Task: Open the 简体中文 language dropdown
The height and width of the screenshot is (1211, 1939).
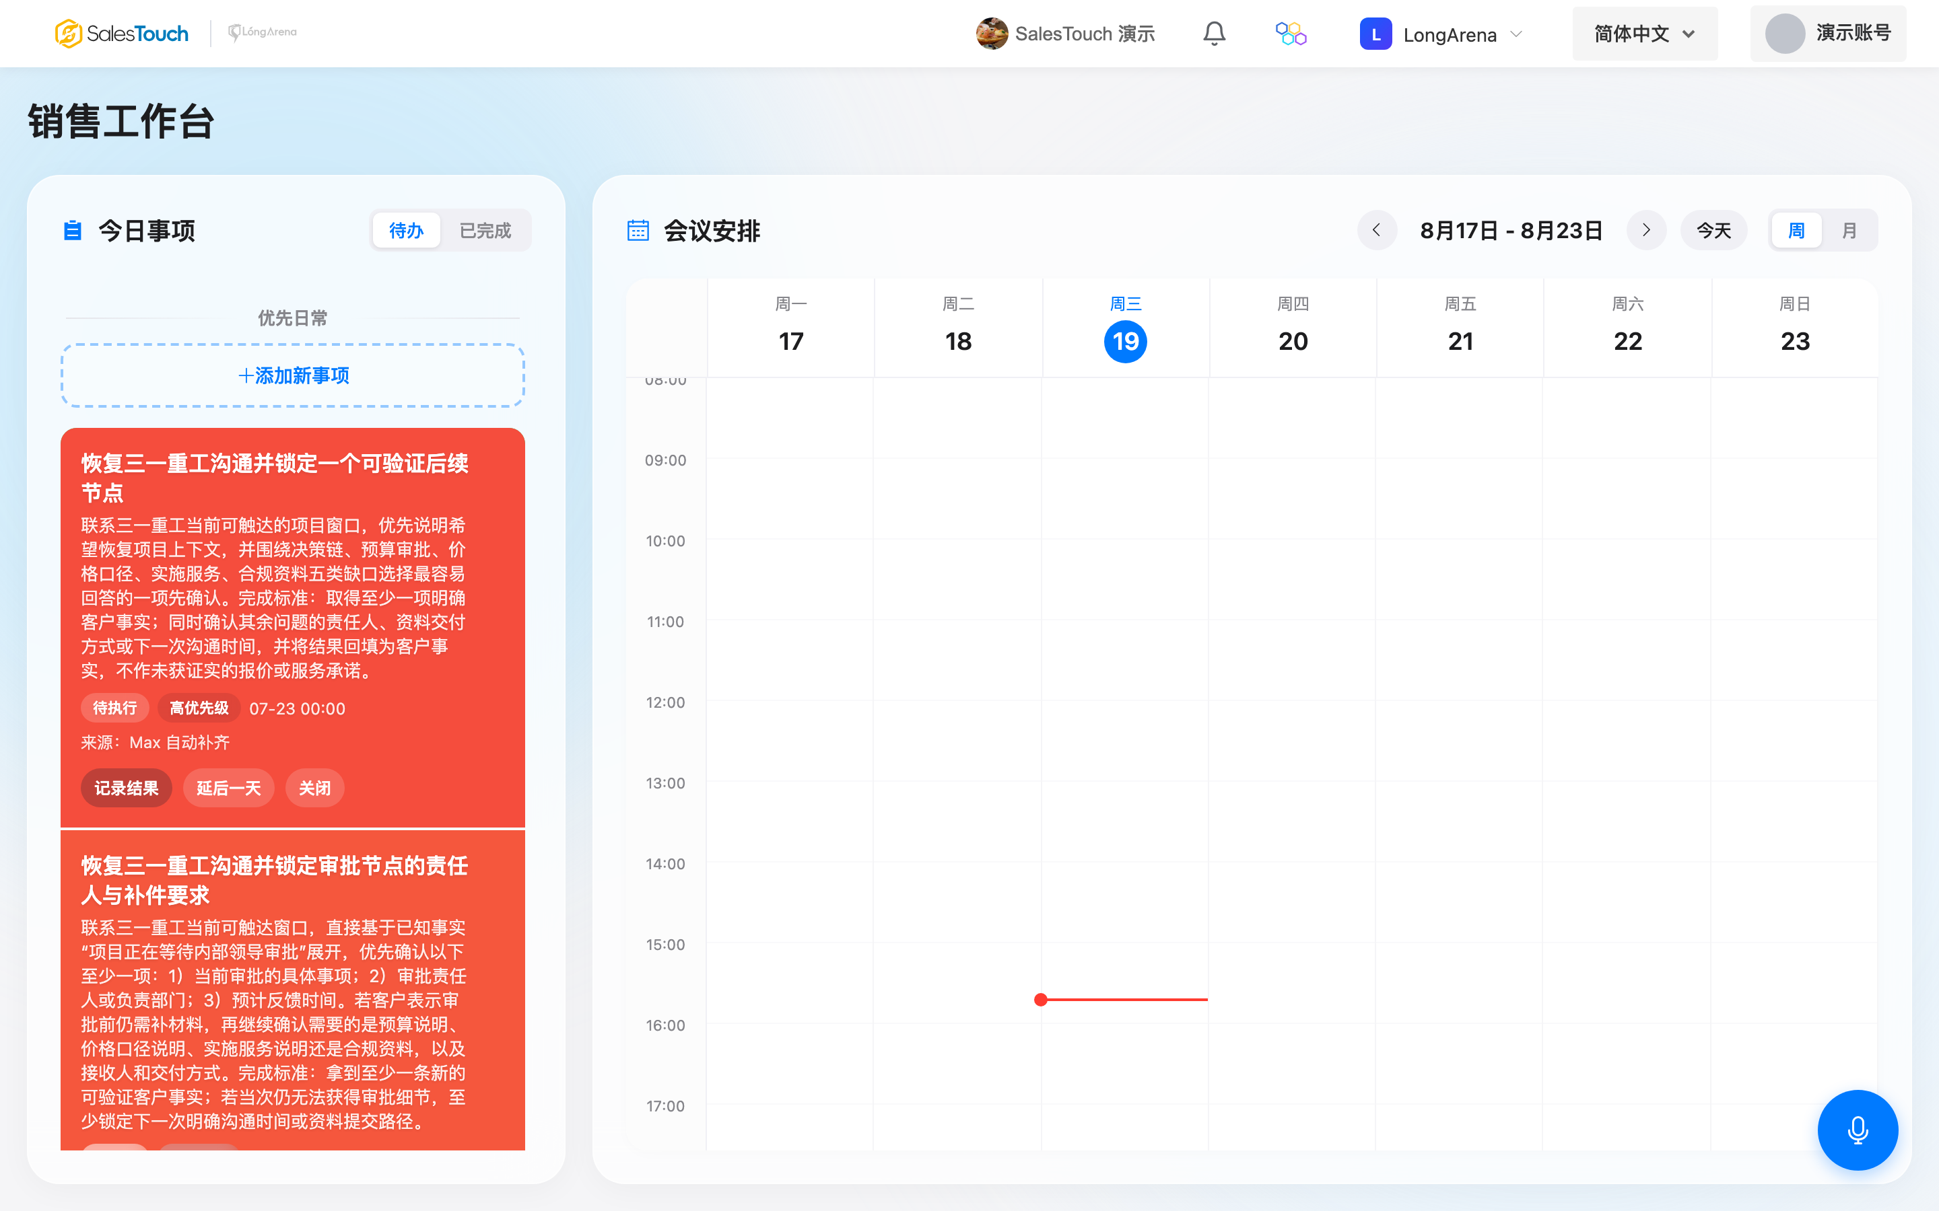Action: (x=1644, y=34)
